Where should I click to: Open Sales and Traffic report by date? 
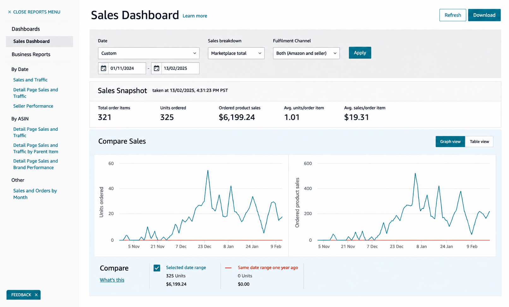30,80
